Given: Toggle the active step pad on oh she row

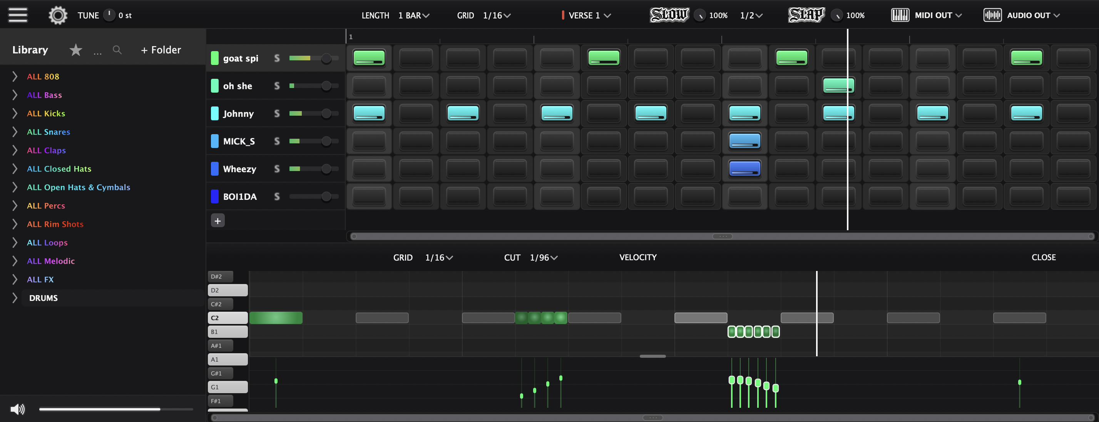Looking at the screenshot, I should [x=838, y=85].
